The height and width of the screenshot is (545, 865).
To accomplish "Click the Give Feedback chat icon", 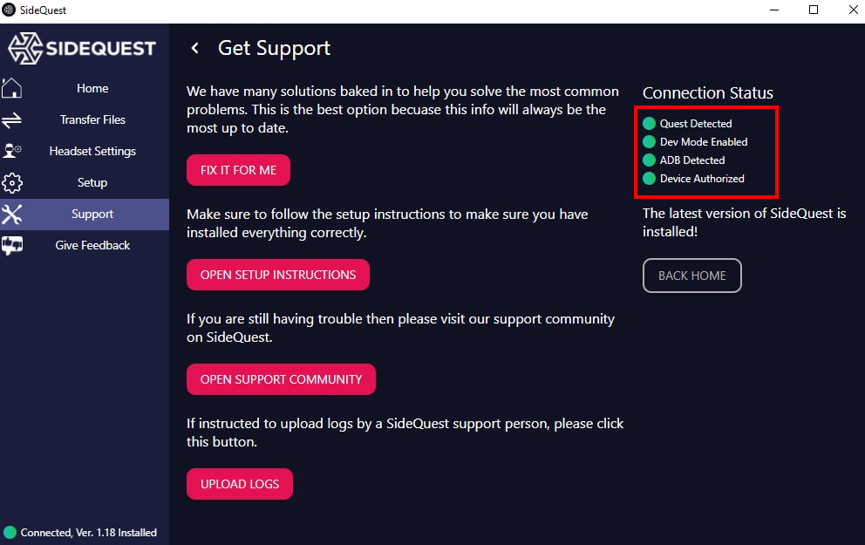I will [12, 245].
